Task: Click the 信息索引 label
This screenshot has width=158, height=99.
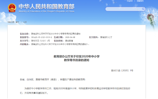Action: [x=25, y=37]
